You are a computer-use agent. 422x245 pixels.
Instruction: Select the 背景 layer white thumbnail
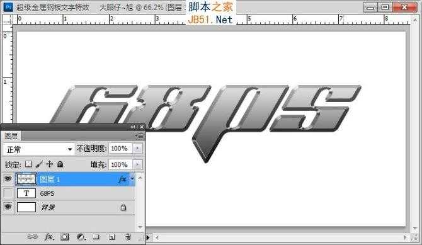[26, 207]
